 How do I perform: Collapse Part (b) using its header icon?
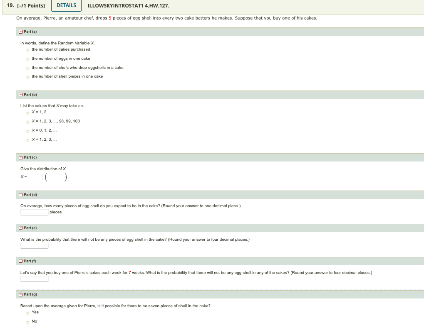click(x=20, y=95)
